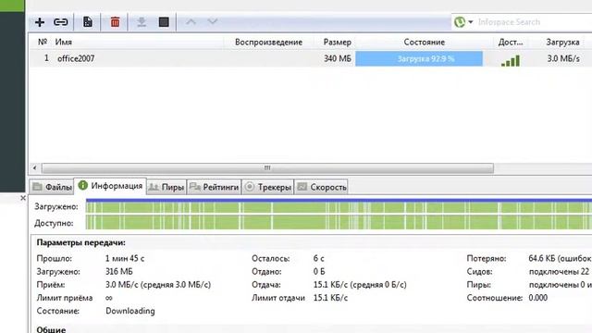The image size is (592, 333).
Task: Stop torrent with square icon
Action: [164, 22]
